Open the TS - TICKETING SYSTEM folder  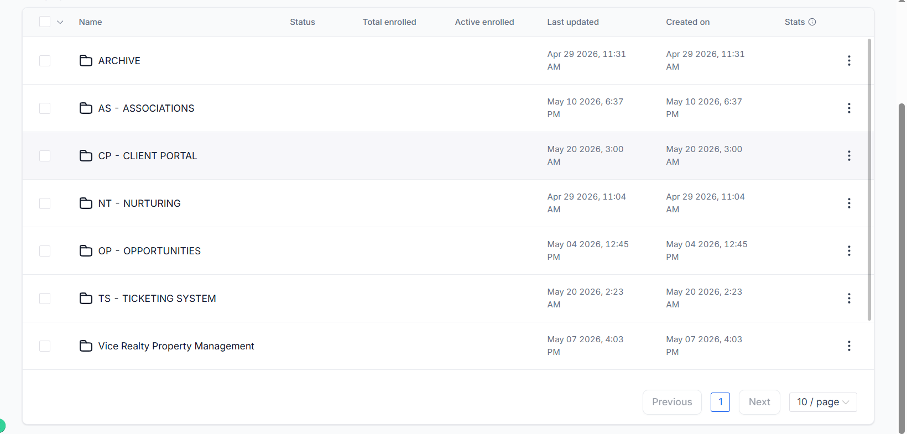[x=157, y=299]
